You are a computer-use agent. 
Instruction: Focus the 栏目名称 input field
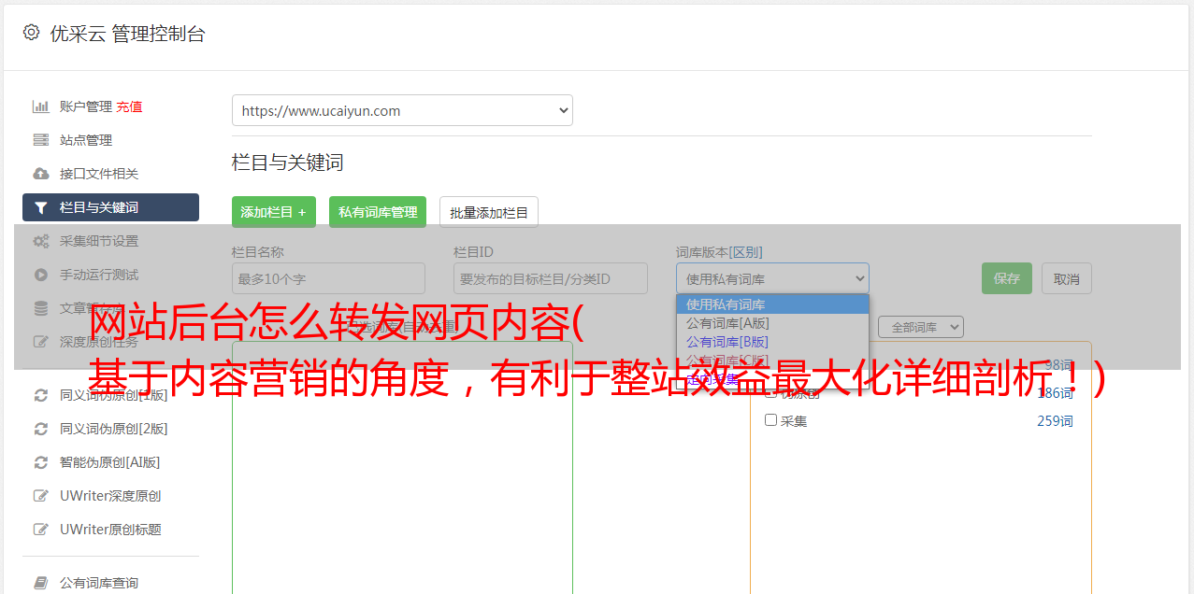click(328, 278)
